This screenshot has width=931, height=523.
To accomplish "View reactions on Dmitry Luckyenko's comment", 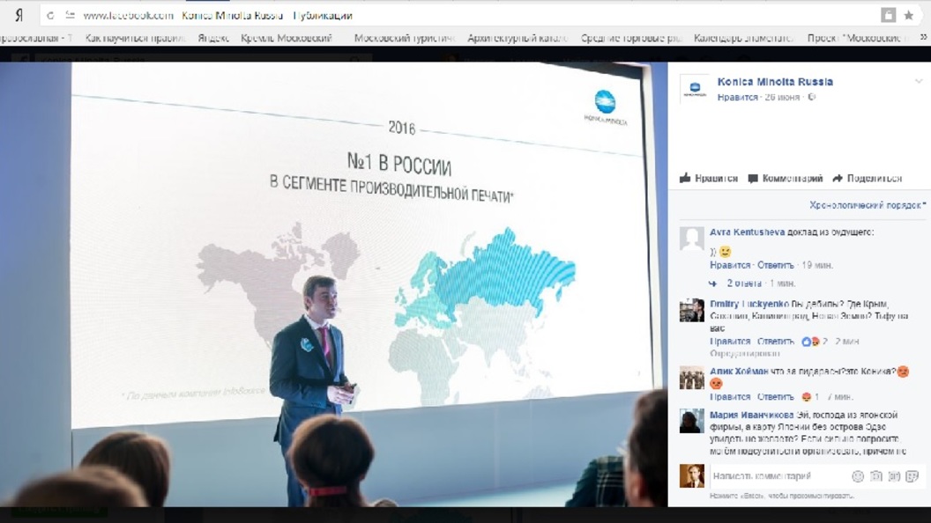I will 814,342.
